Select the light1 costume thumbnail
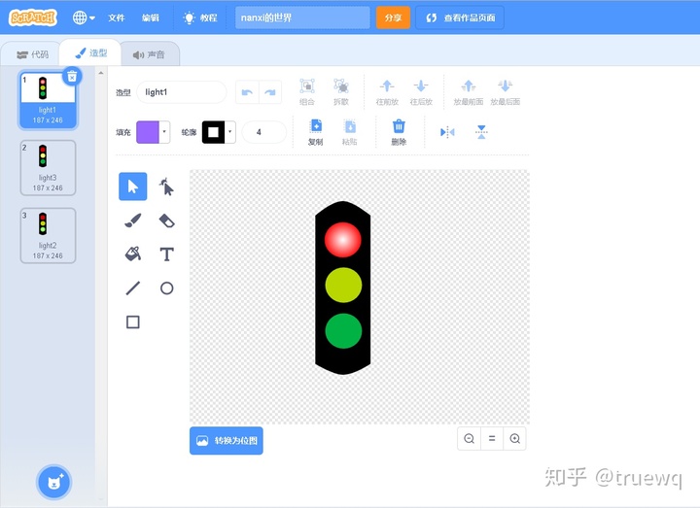The image size is (700, 508). pyautogui.click(x=48, y=100)
